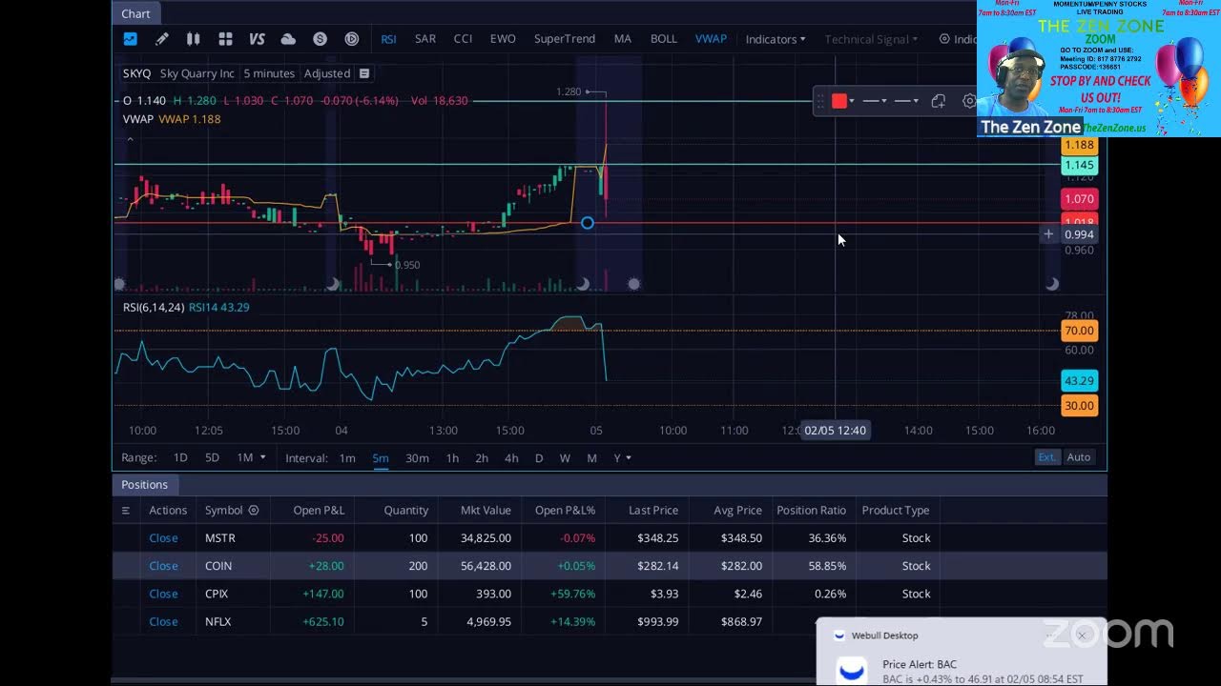1221x686 pixels.
Task: Click the SKYQ ticker symbol label
Action: [x=136, y=73]
